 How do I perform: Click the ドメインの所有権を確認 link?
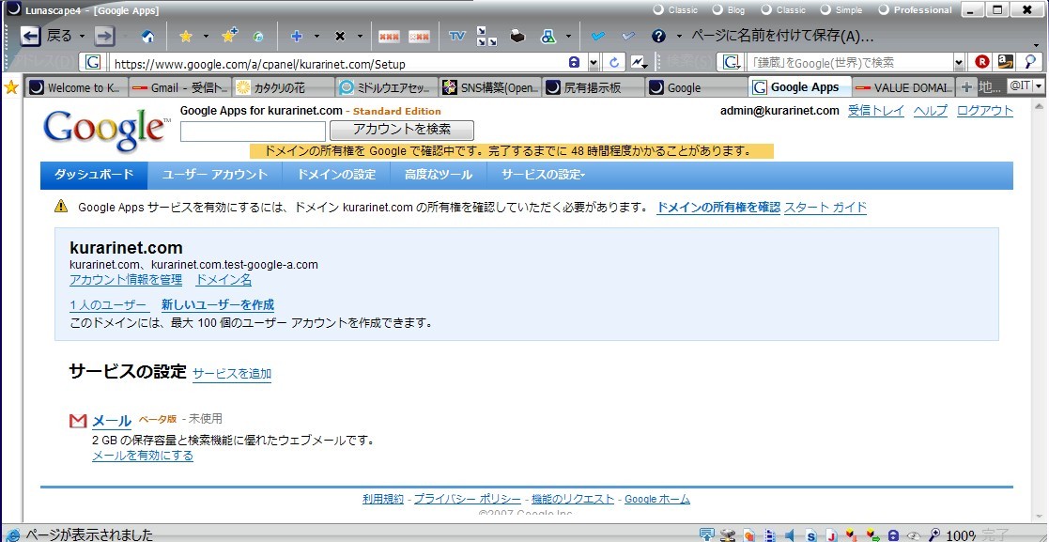click(718, 208)
